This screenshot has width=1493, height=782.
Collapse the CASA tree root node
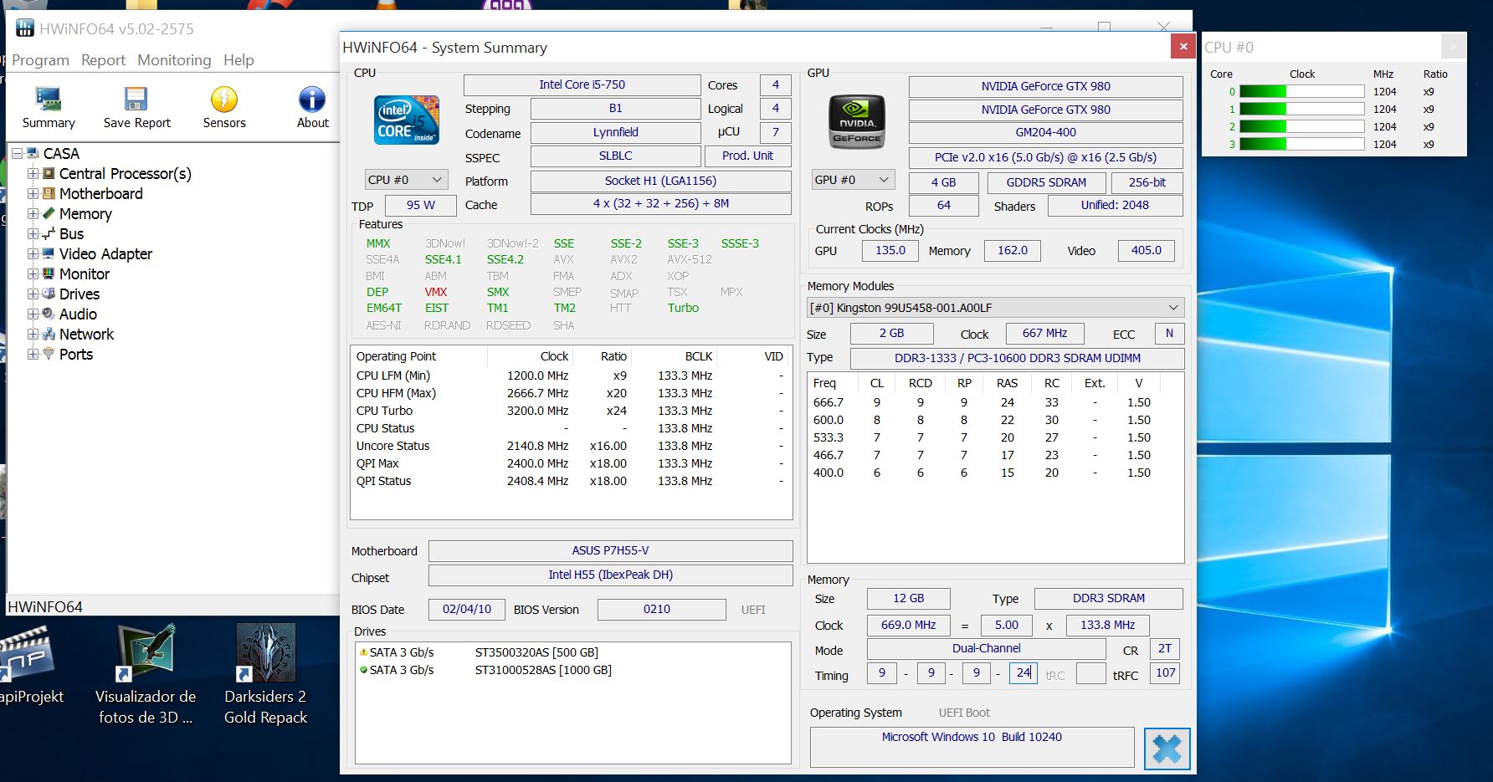(17, 153)
